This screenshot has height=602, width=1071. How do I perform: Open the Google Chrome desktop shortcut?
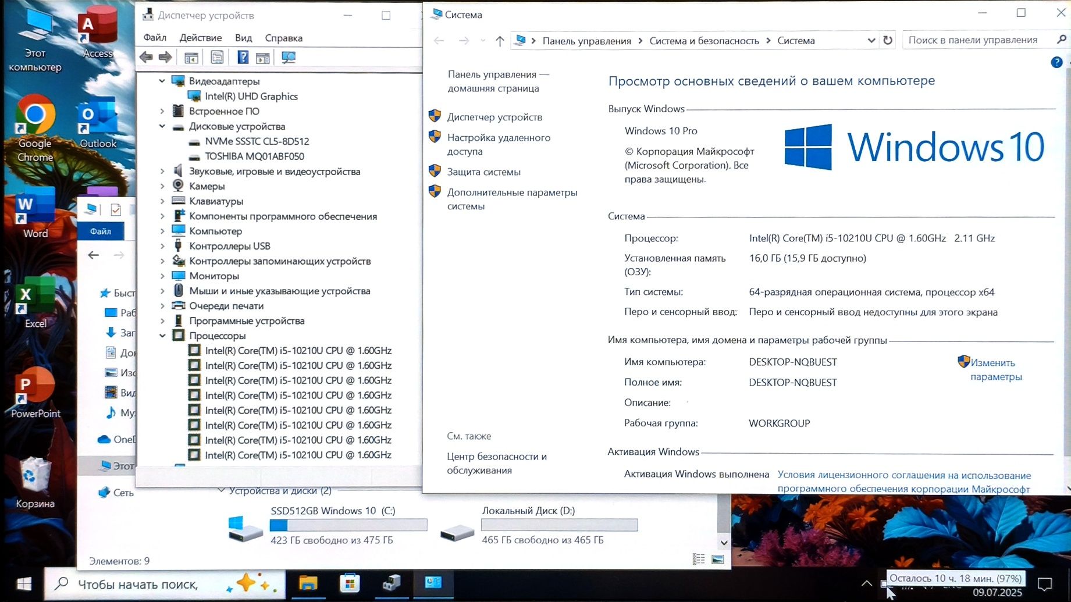coord(35,129)
